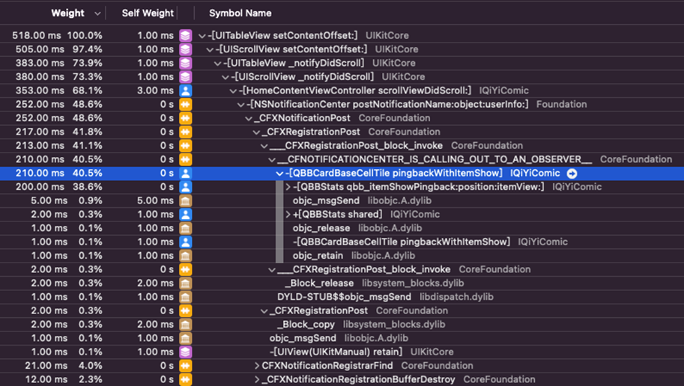Click library icon on objc_retain row

coord(185,256)
